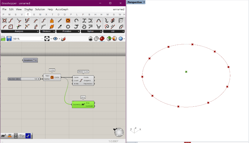Toggle the Don't draw any preview button
The width and height of the screenshot is (249, 143).
91,38
